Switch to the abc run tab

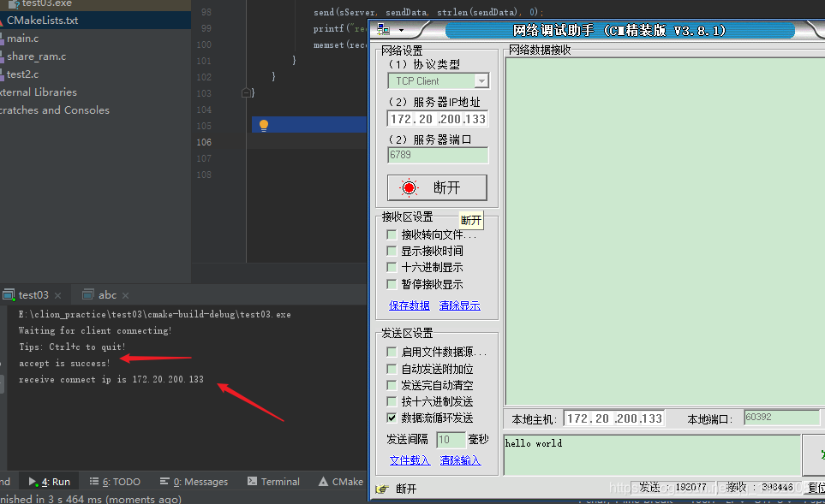(x=107, y=295)
